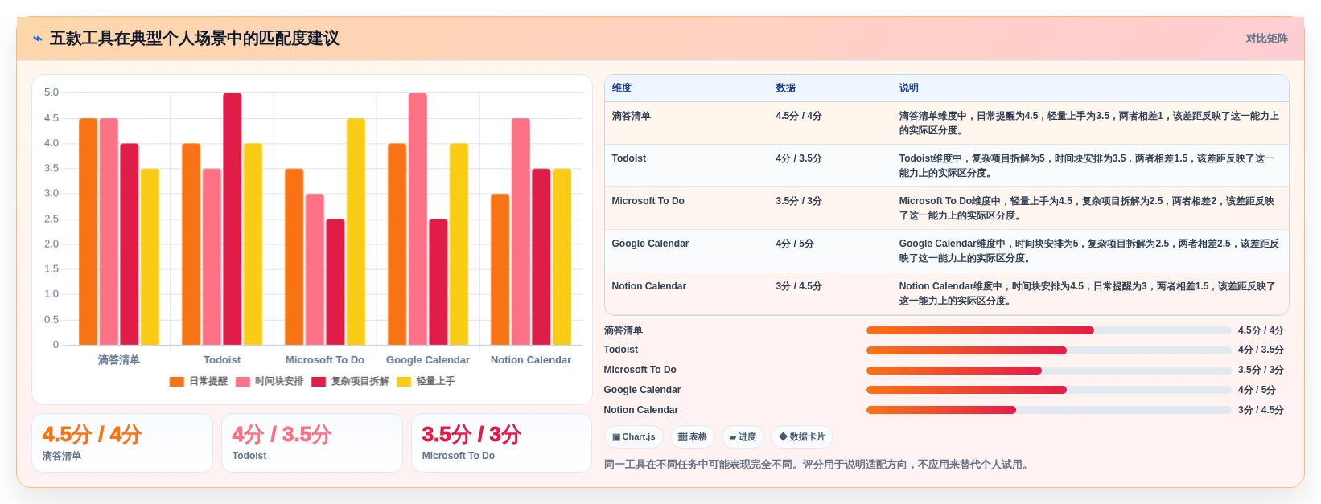Click Notion Calendar name in table
The image size is (1321, 504).
tap(648, 286)
